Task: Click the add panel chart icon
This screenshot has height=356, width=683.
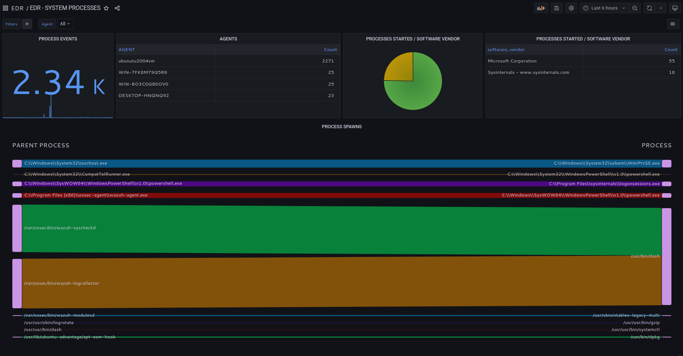Action: coord(541,8)
